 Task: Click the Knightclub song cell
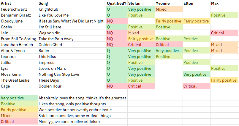coord(72,9)
